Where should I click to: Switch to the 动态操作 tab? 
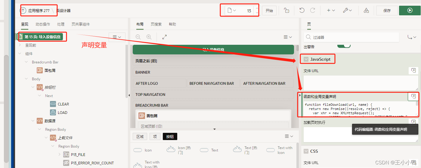[x=43, y=24]
